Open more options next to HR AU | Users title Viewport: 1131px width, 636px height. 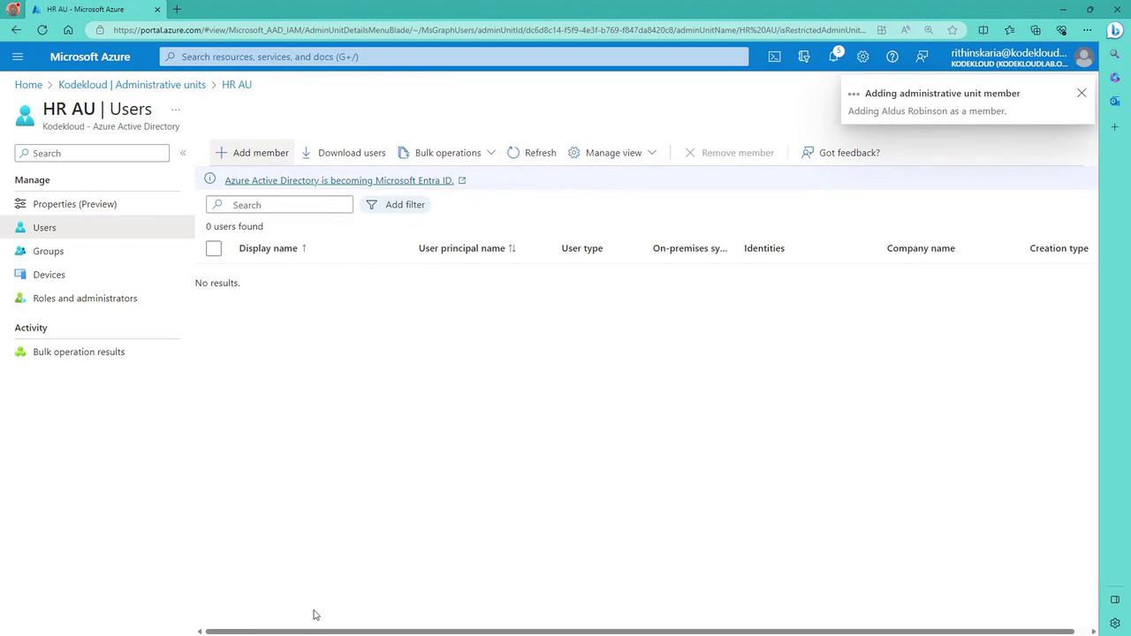[176, 110]
